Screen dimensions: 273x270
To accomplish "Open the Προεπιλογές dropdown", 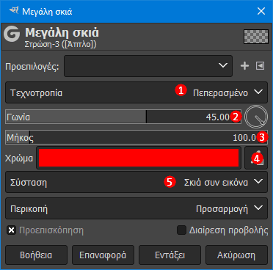I will 148,66.
